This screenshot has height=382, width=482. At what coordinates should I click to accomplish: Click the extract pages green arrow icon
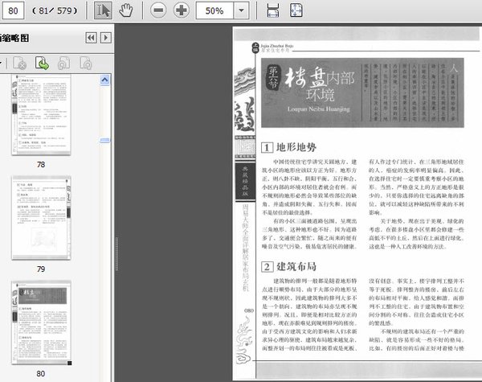tap(42, 63)
